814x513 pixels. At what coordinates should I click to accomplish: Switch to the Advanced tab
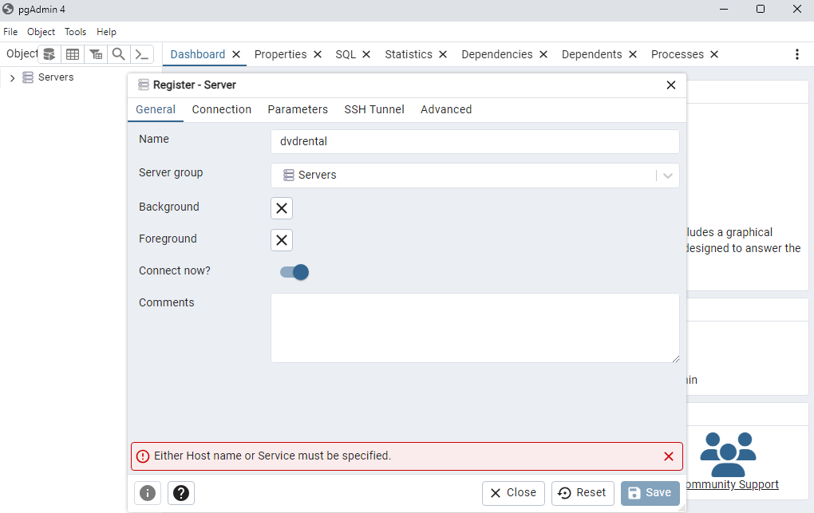point(446,109)
